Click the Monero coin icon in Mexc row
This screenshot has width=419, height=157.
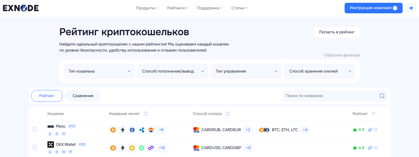151,130
